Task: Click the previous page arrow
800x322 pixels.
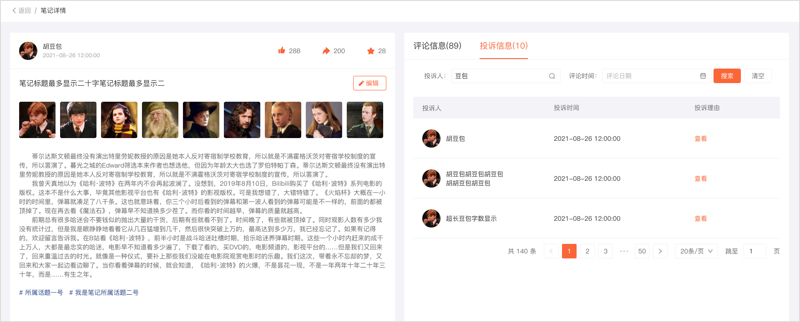Action: 551,251
